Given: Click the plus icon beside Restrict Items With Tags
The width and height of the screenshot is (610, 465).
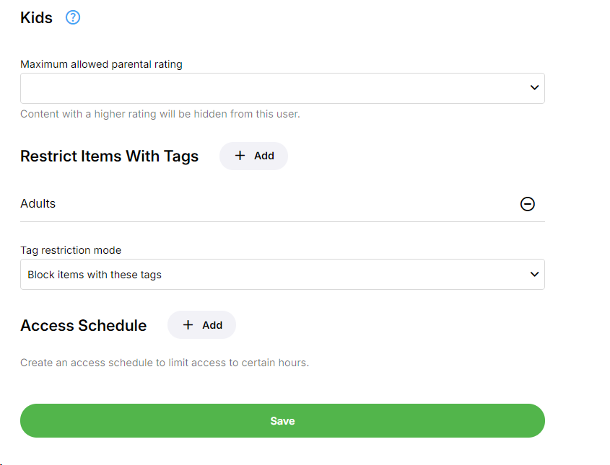Looking at the screenshot, I should pyautogui.click(x=240, y=156).
